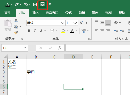The image size is (130, 95).
Task: Switch to the 页面布局 ribbon tab
Action: pos(52,13)
